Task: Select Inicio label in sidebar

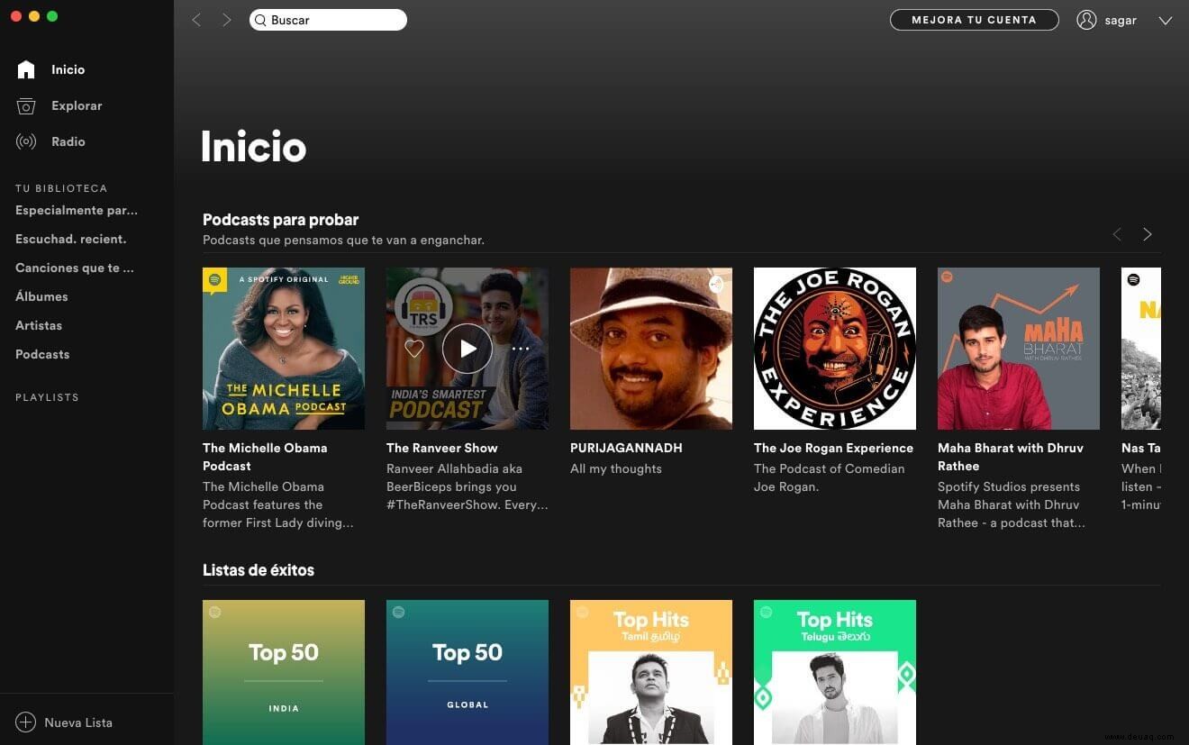Action: coord(68,69)
